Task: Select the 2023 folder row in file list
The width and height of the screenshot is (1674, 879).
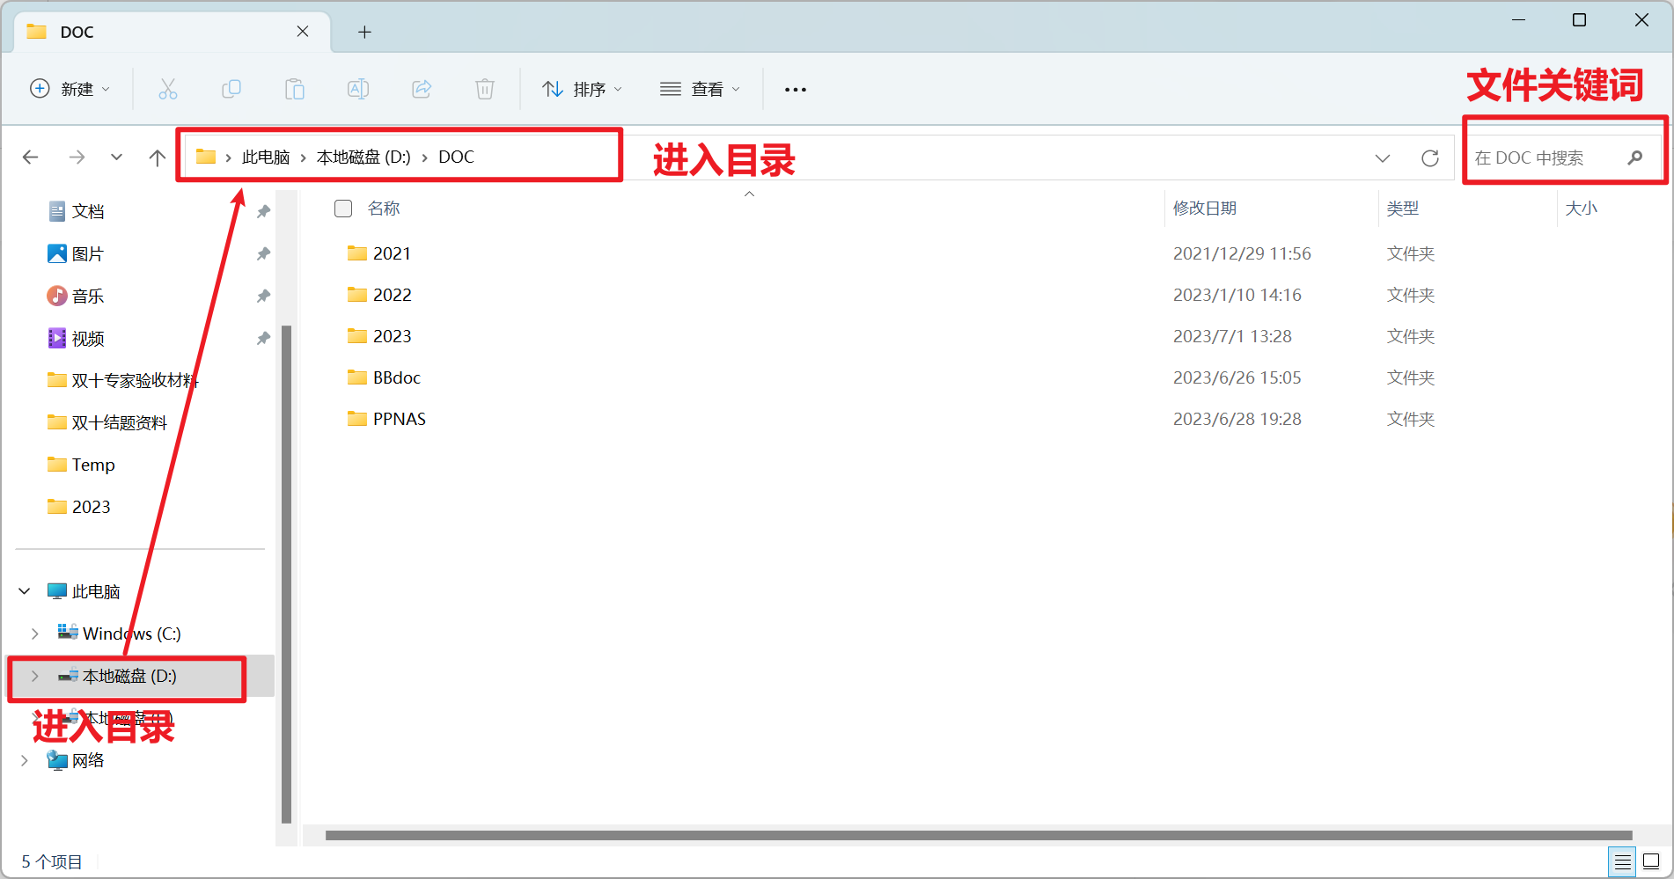Action: (x=977, y=336)
